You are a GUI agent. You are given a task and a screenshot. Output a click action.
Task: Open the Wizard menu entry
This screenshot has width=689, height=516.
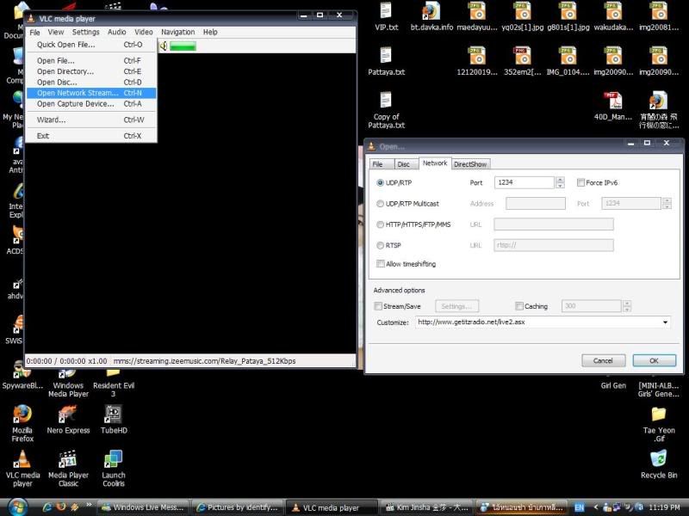click(91, 120)
